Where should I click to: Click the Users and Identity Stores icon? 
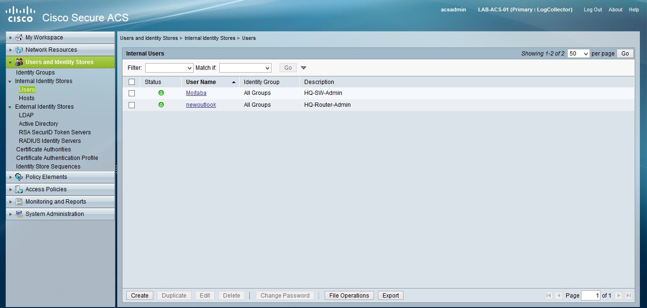[19, 62]
